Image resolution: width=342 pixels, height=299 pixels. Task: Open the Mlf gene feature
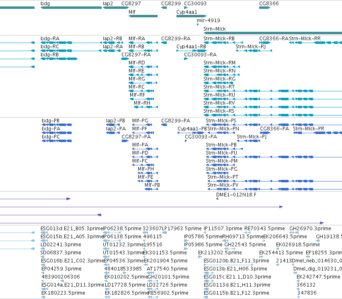(x=143, y=16)
